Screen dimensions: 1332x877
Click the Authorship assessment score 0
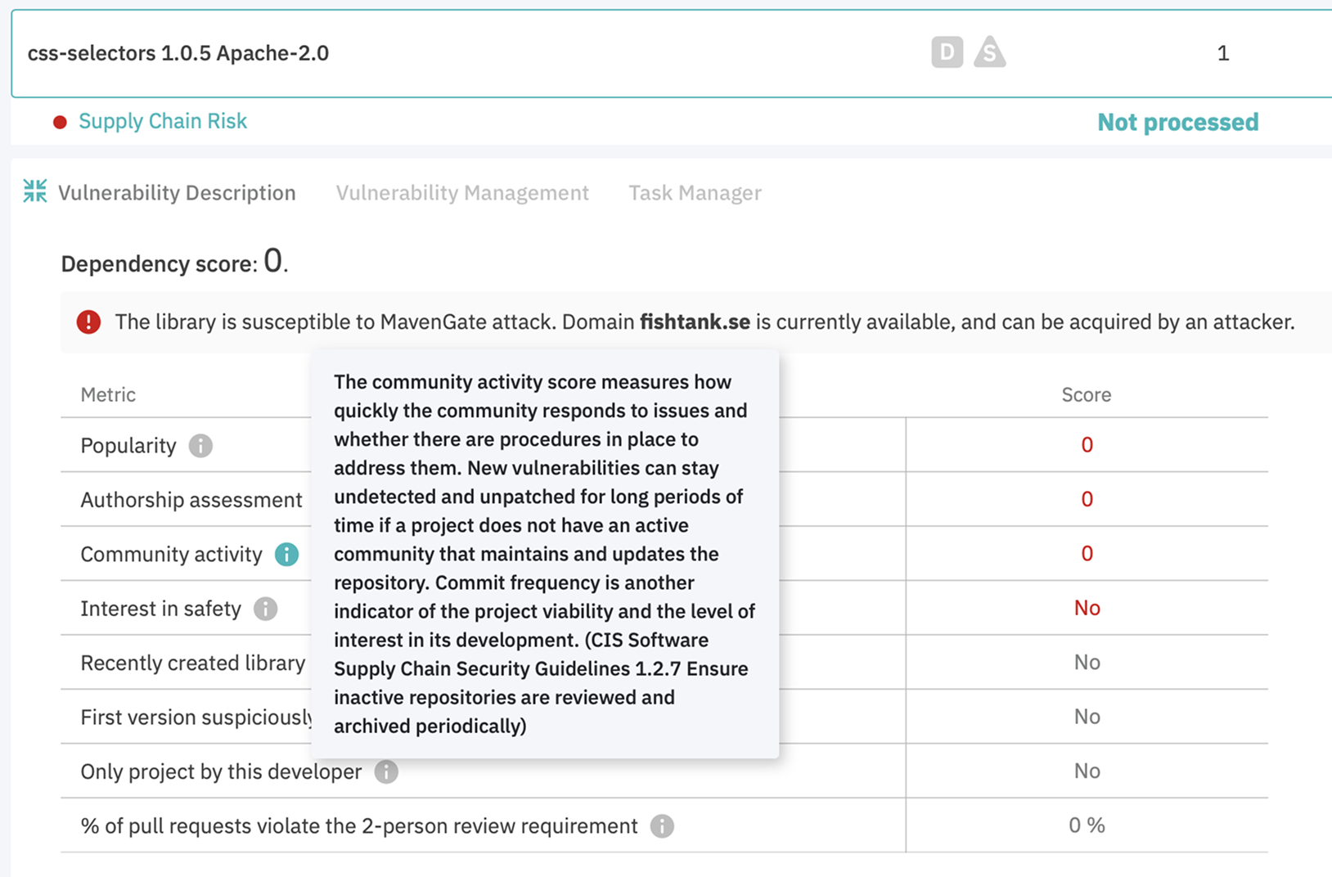pos(1087,499)
